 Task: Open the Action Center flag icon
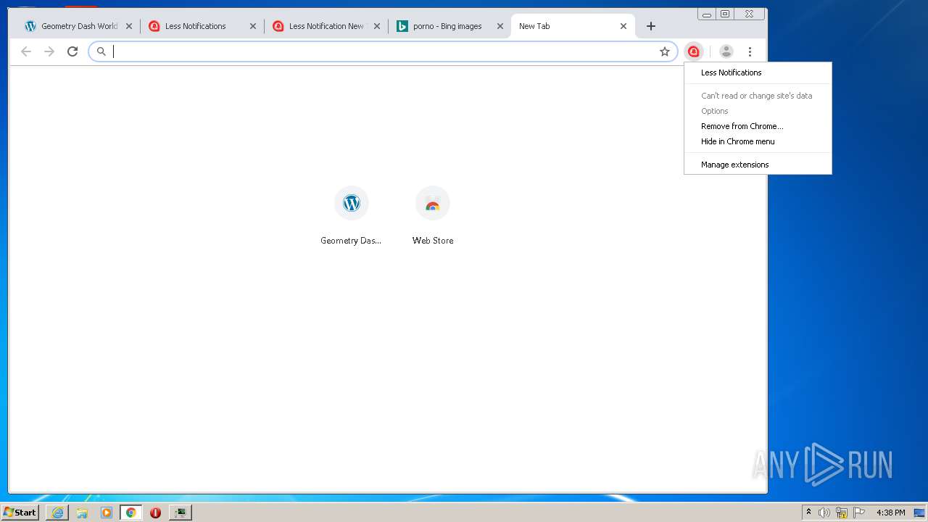tap(859, 513)
